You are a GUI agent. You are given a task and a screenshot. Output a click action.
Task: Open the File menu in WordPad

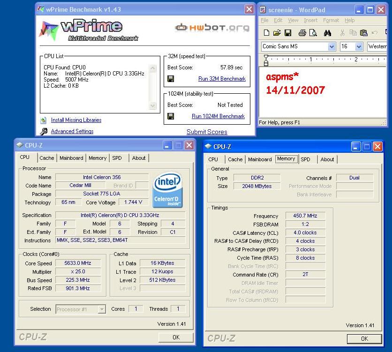coord(264,20)
